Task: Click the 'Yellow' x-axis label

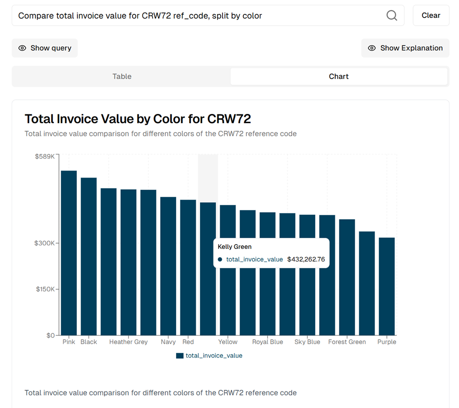Action: (x=228, y=342)
